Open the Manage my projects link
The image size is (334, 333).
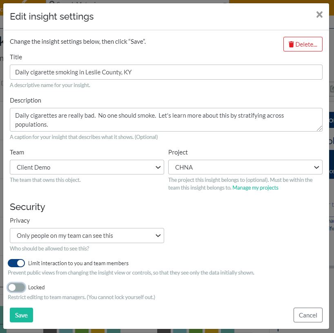255,188
